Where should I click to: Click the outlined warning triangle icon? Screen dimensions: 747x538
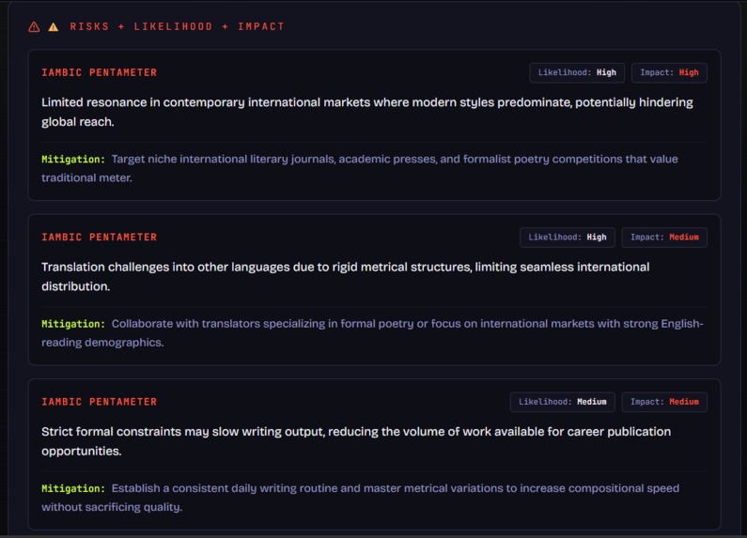[x=34, y=26]
